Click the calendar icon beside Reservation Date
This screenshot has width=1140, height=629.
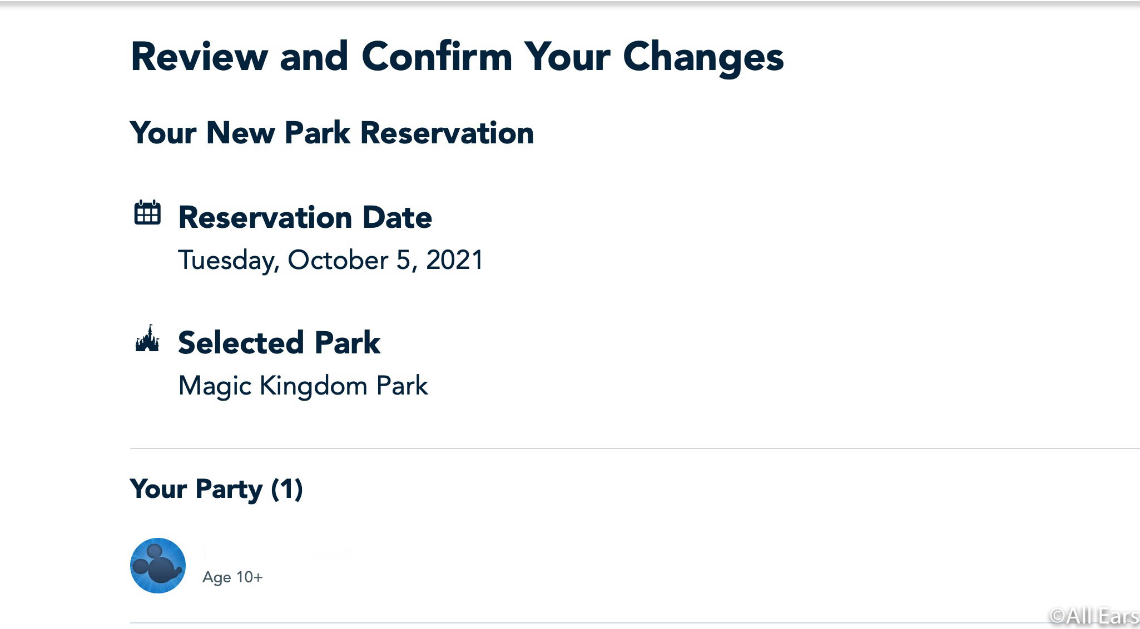[x=147, y=213]
